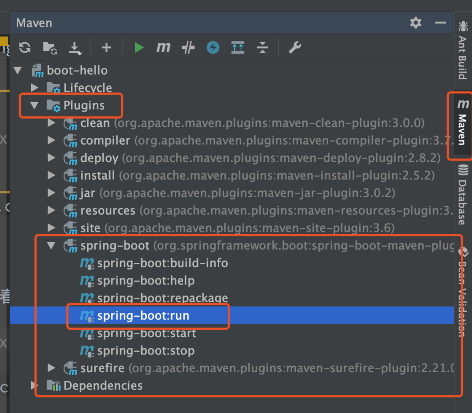Select the resources plugin row
The image size is (472, 413).
pos(232,210)
